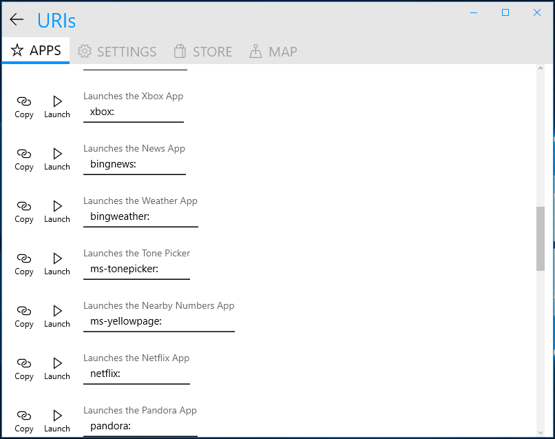Switch to the APPS tab
Image resolution: width=555 pixels, height=439 pixels.
36,51
